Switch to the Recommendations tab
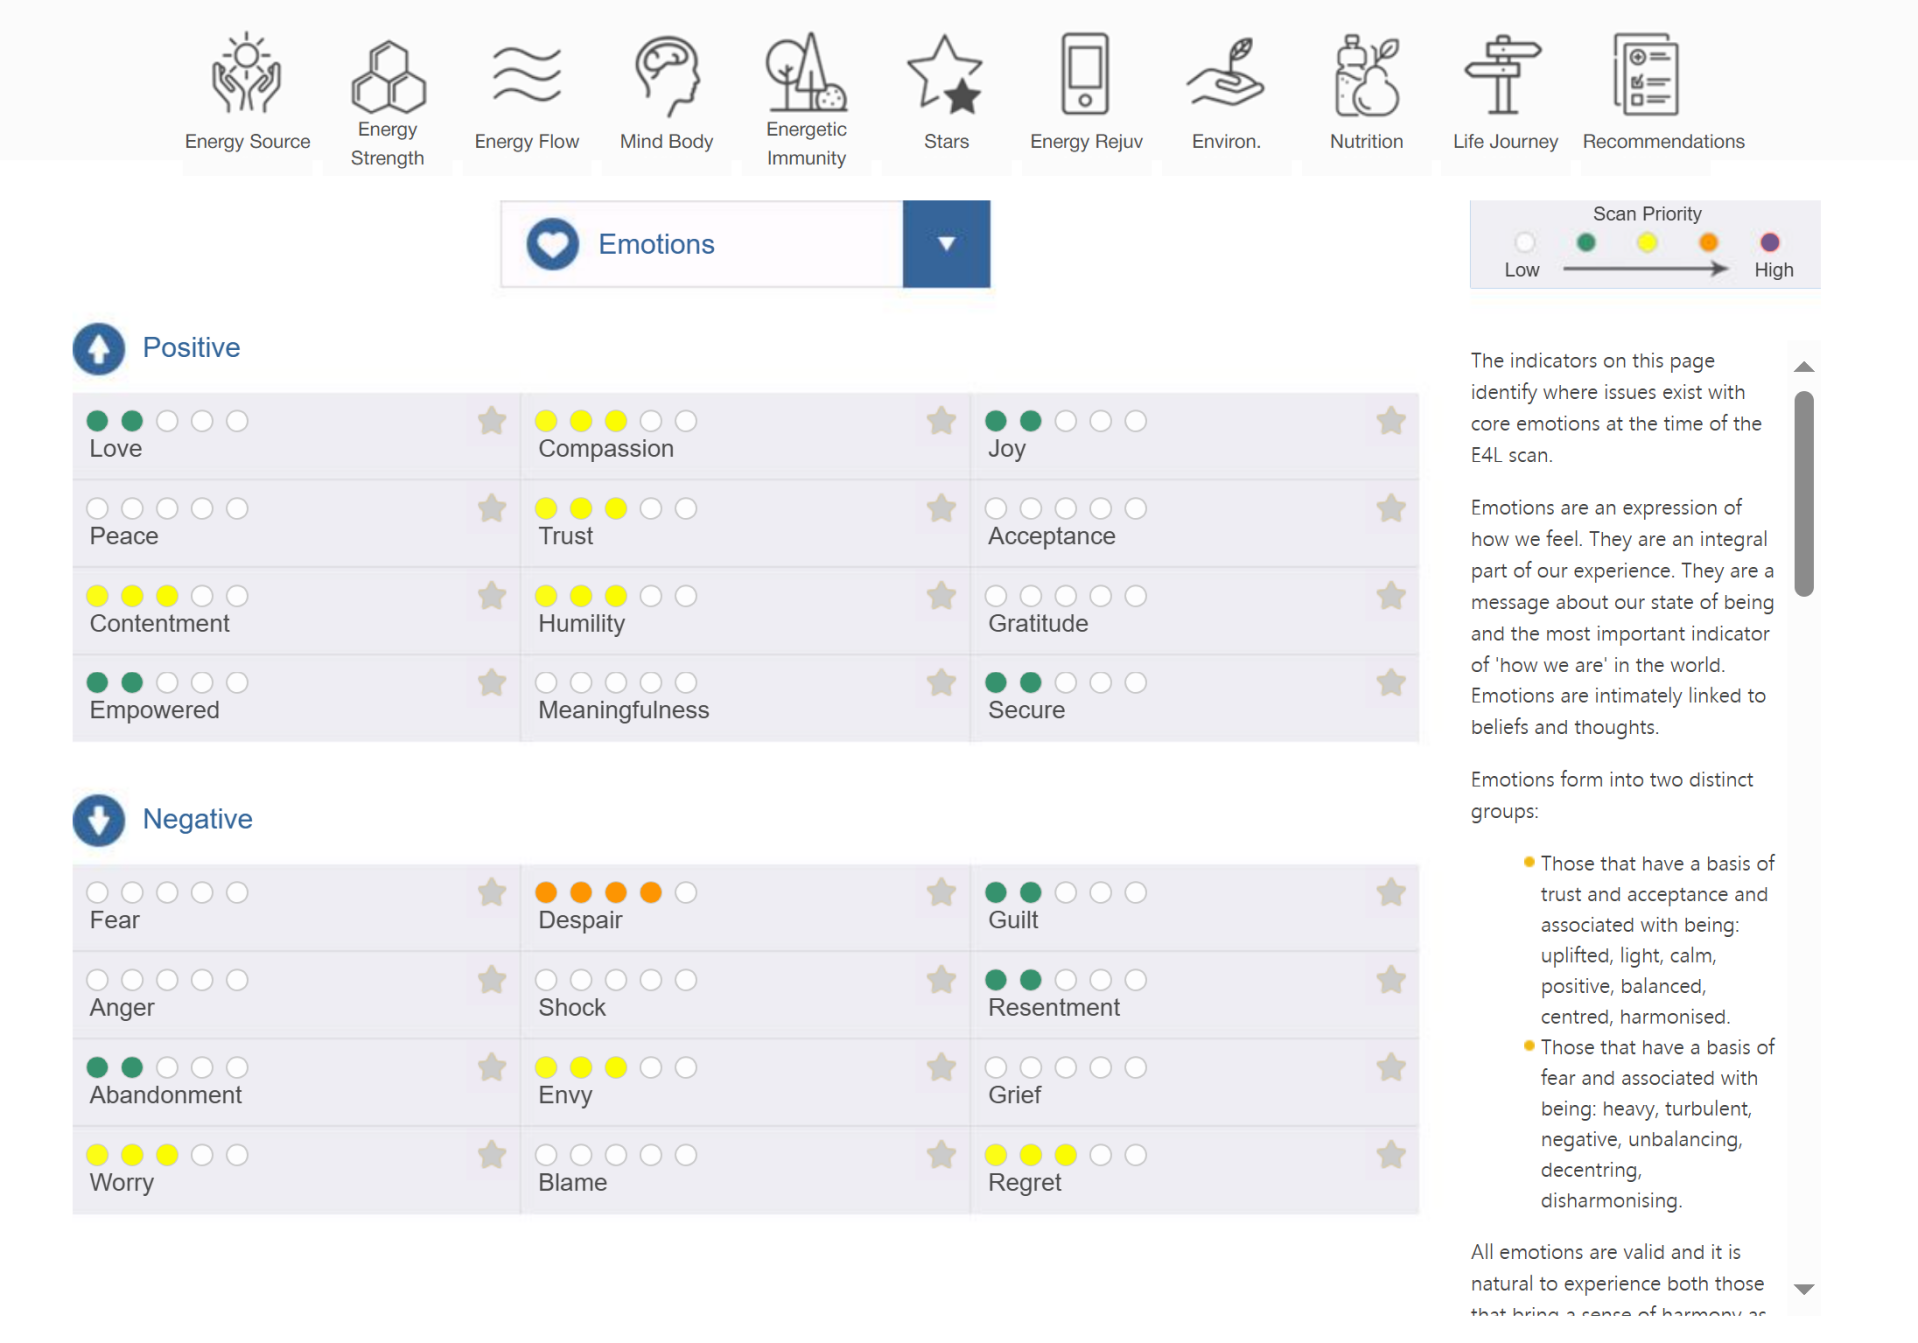1918x1343 pixels. pyautogui.click(x=1663, y=141)
